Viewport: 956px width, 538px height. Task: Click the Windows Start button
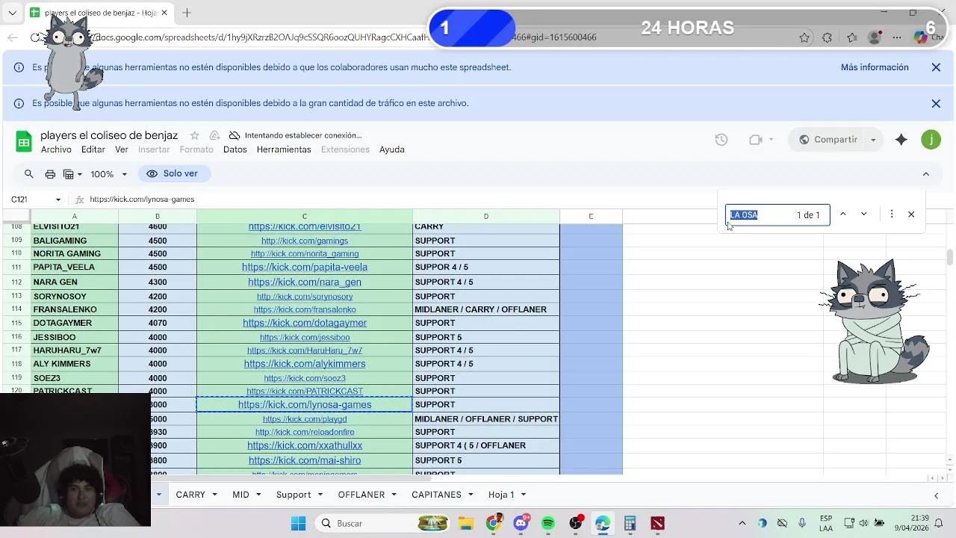pyautogui.click(x=298, y=523)
